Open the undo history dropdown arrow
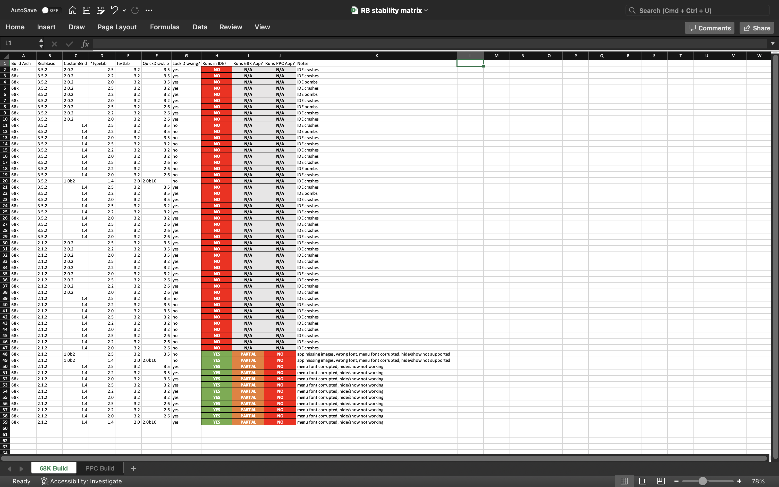 (x=124, y=11)
